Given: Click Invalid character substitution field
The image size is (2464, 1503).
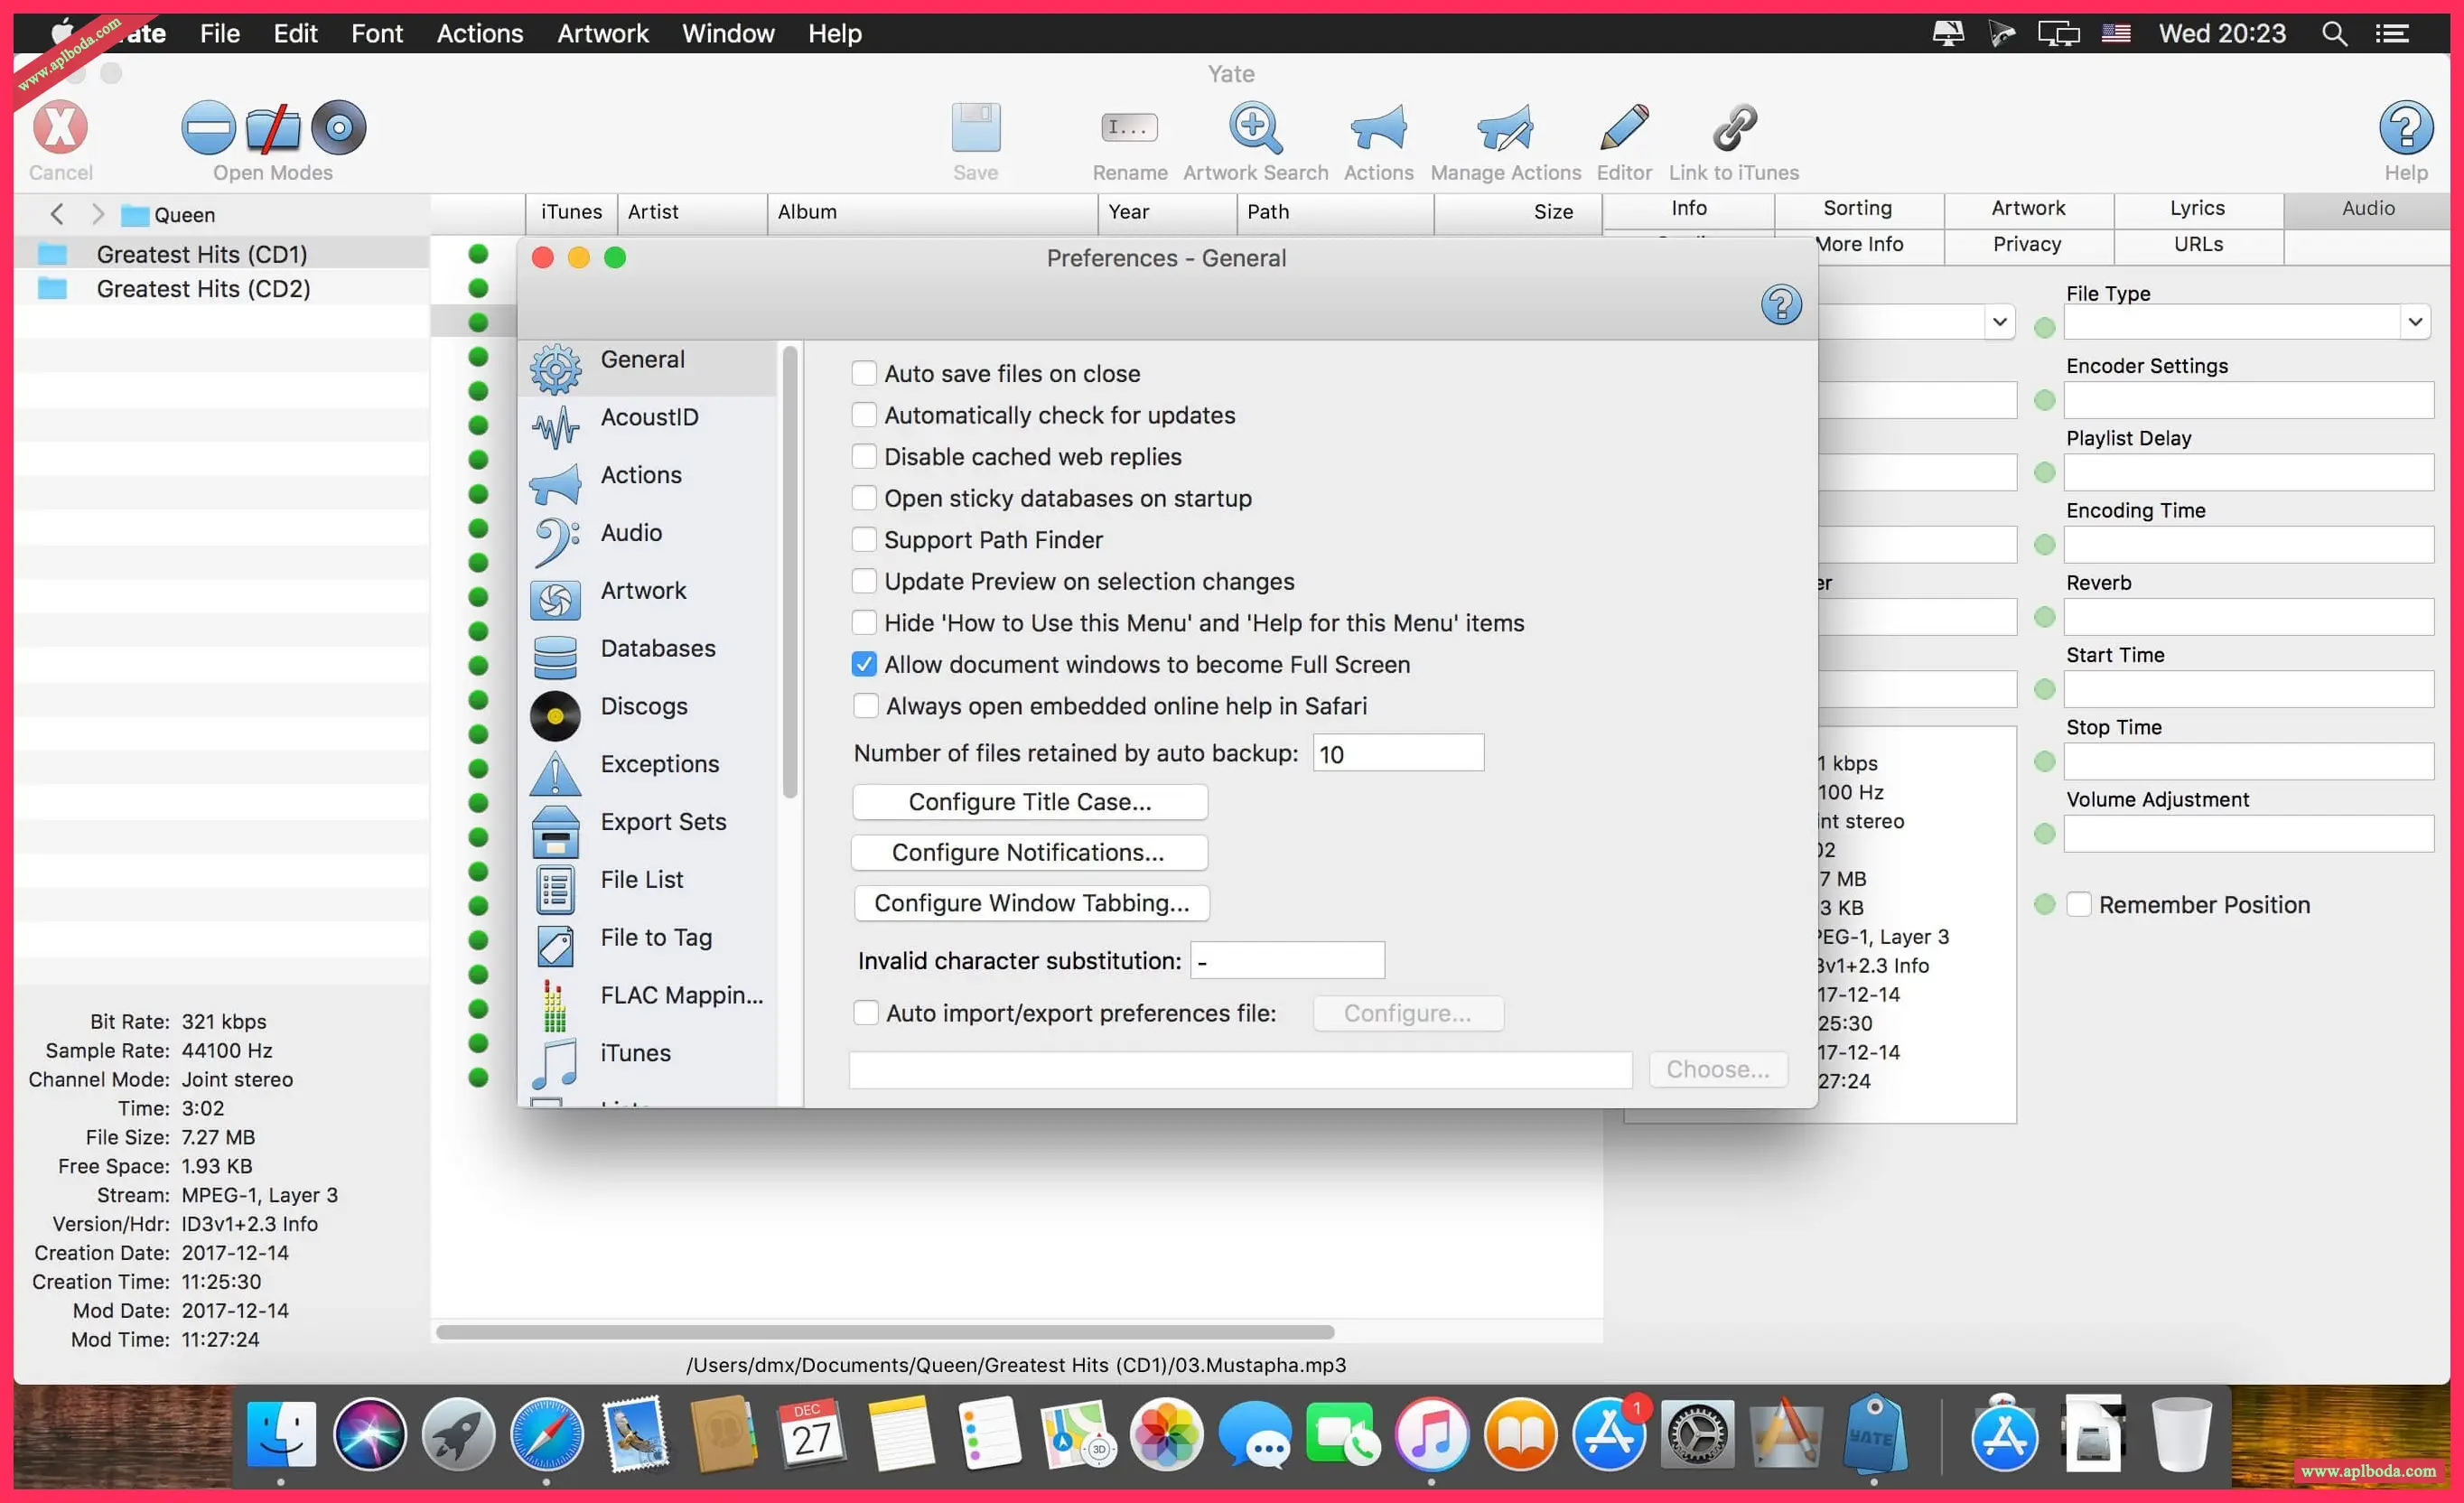Looking at the screenshot, I should pyautogui.click(x=1287, y=960).
